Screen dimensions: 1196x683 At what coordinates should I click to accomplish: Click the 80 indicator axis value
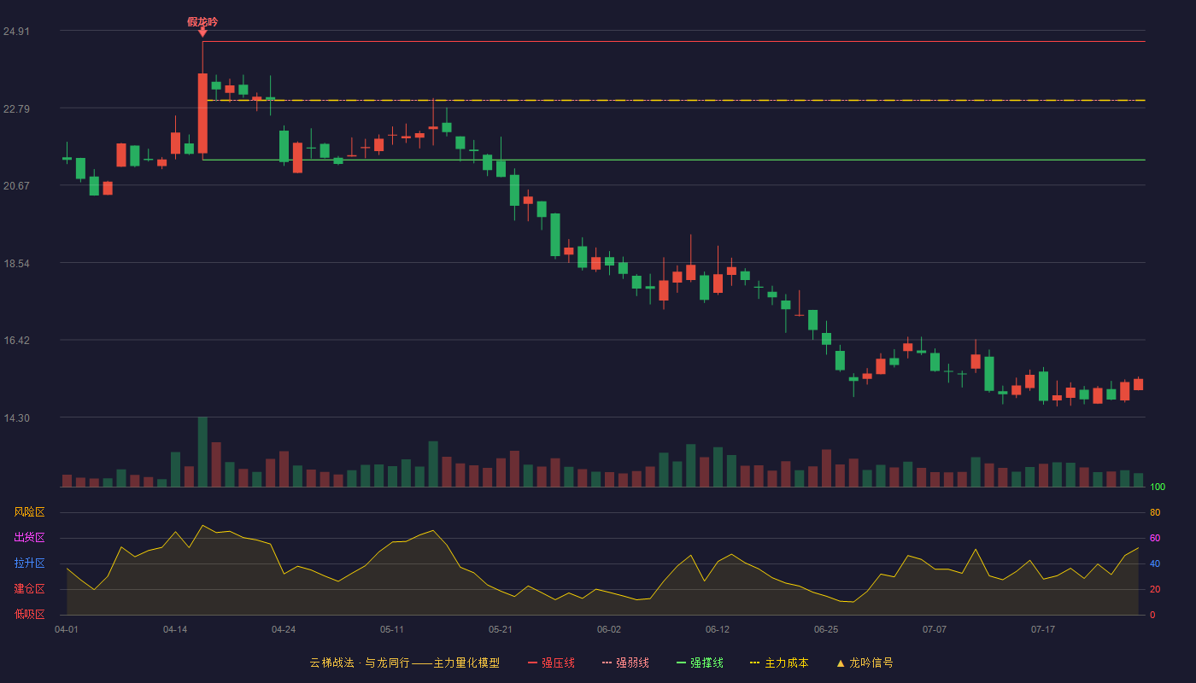click(x=1155, y=512)
